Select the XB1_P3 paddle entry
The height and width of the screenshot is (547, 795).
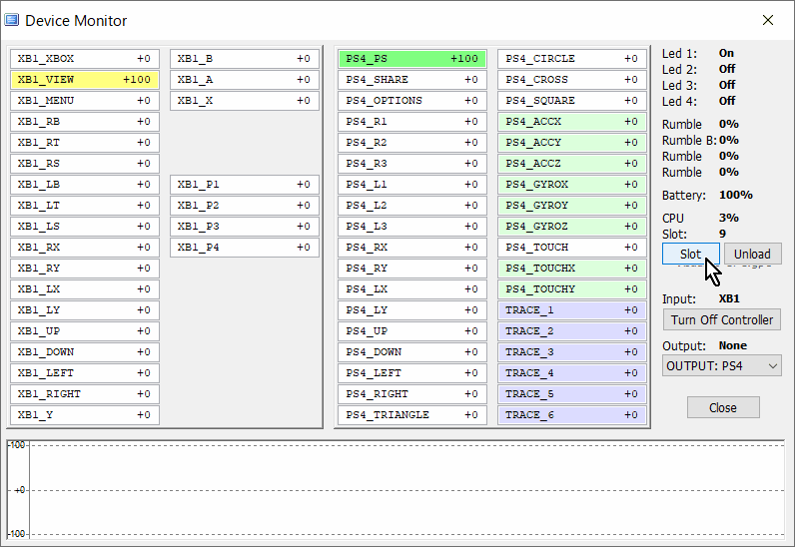245,227
